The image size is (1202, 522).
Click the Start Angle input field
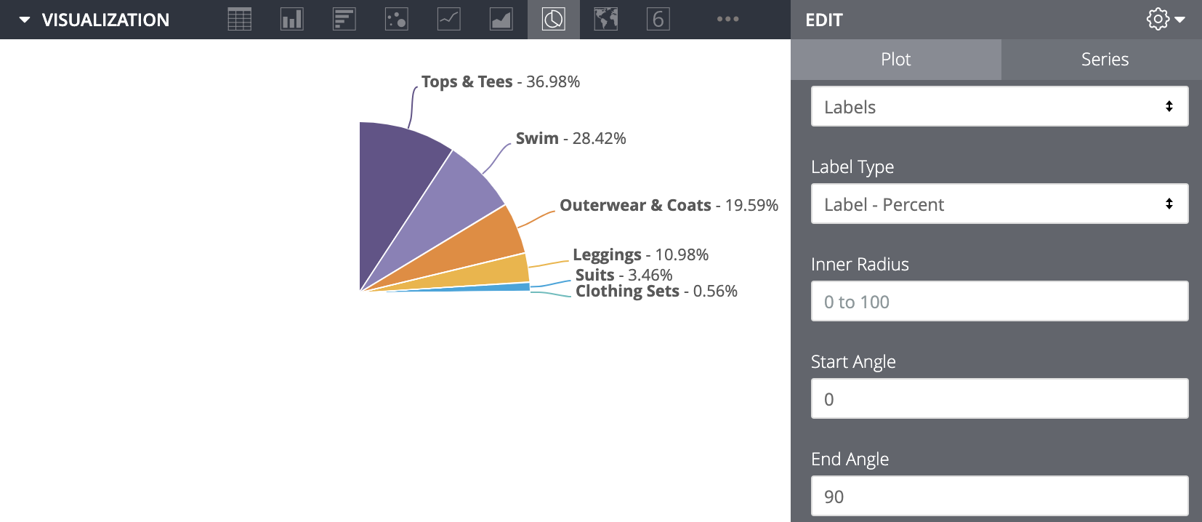[x=999, y=399]
